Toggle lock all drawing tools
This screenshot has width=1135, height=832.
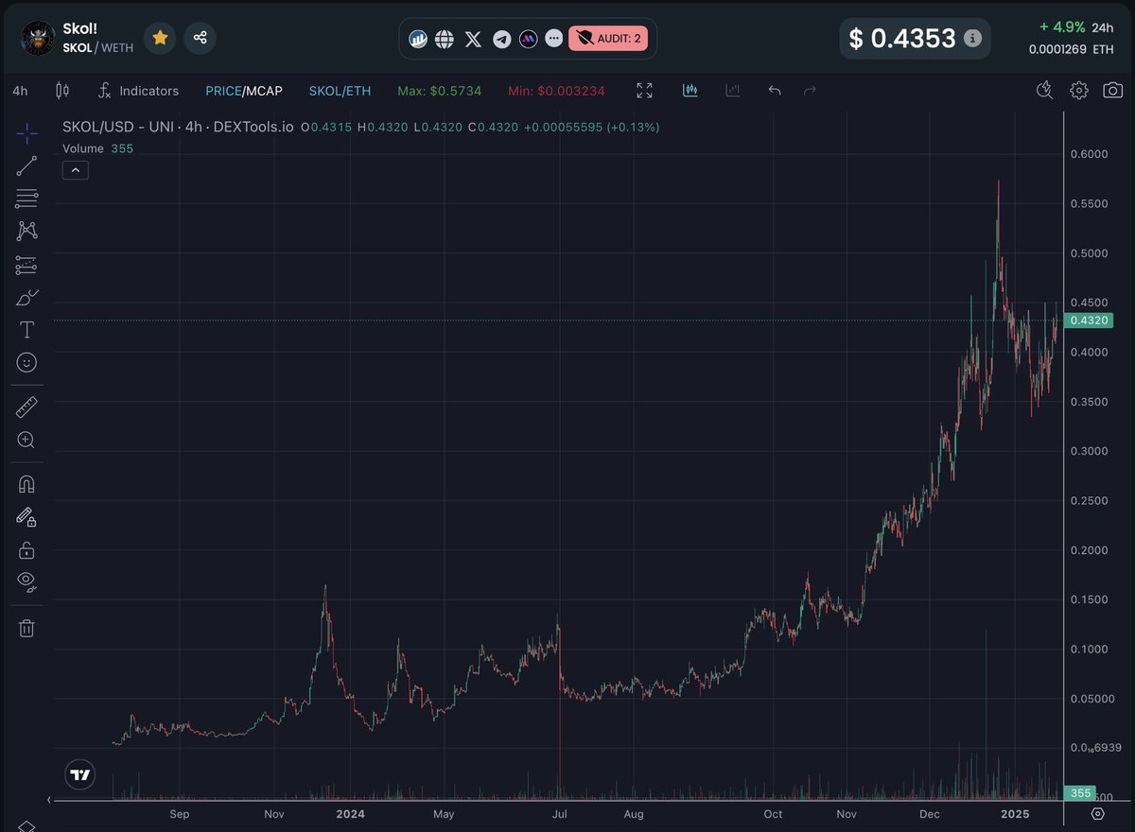[x=26, y=549]
